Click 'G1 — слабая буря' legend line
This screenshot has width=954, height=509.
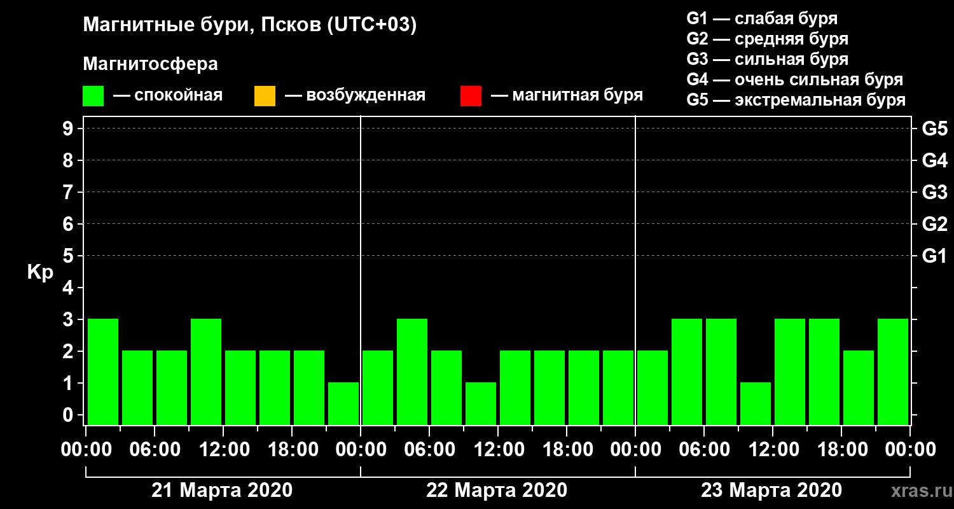[x=762, y=18]
